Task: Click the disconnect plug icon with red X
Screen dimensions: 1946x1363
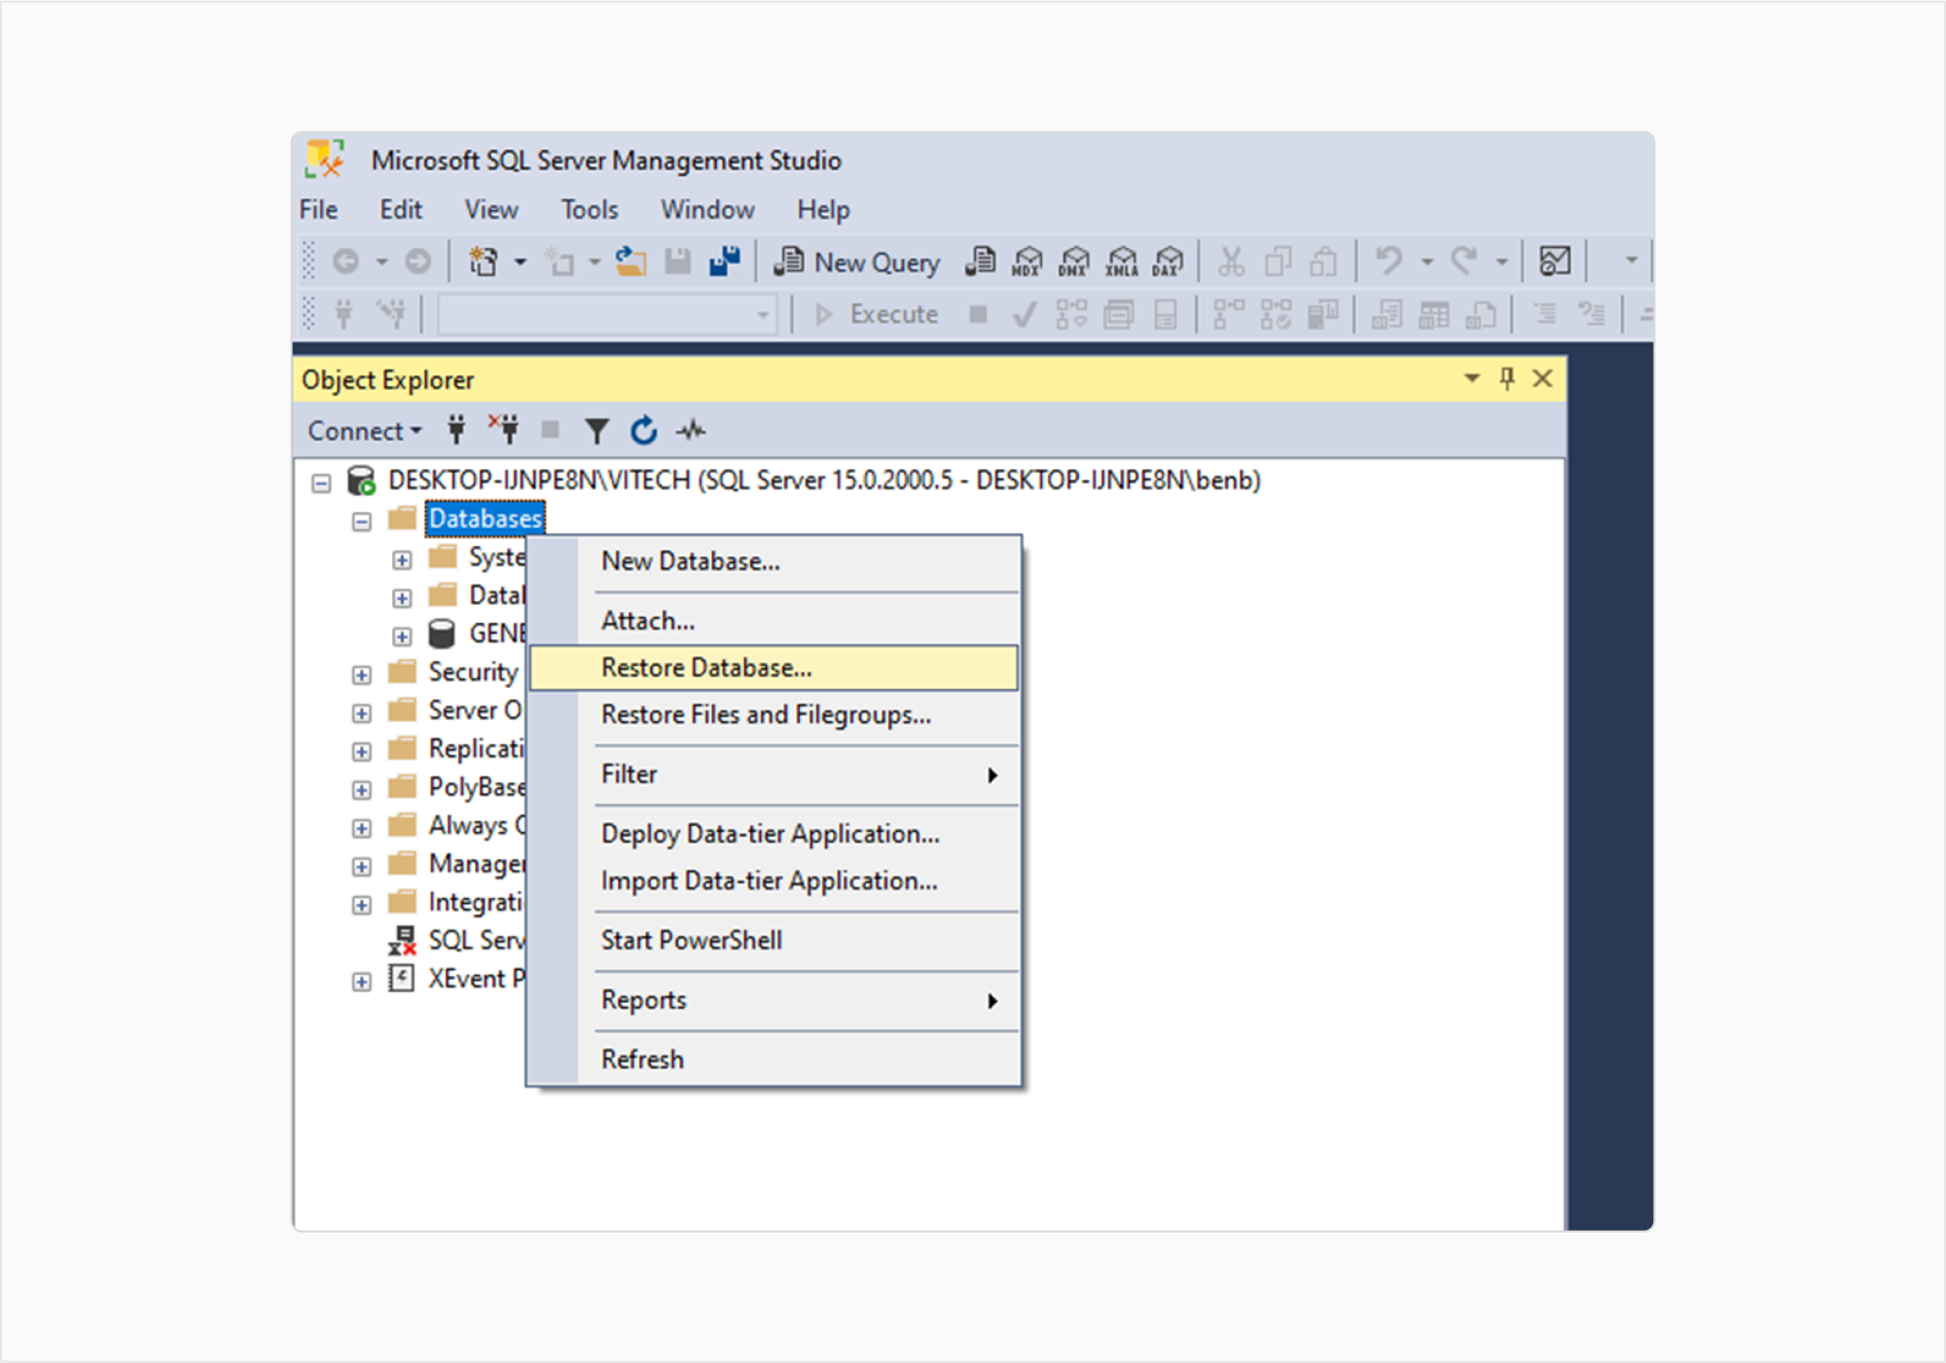Action: (x=504, y=429)
